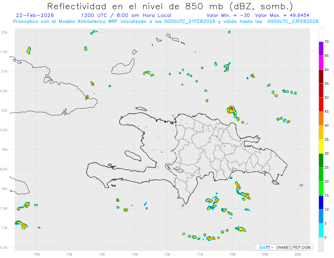Click the dark green 25–30 dBZ colorbar segment

click(321, 160)
